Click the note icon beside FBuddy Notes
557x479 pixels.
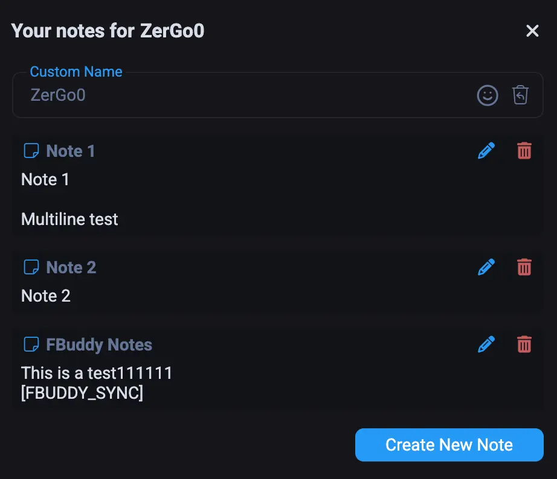pos(31,344)
